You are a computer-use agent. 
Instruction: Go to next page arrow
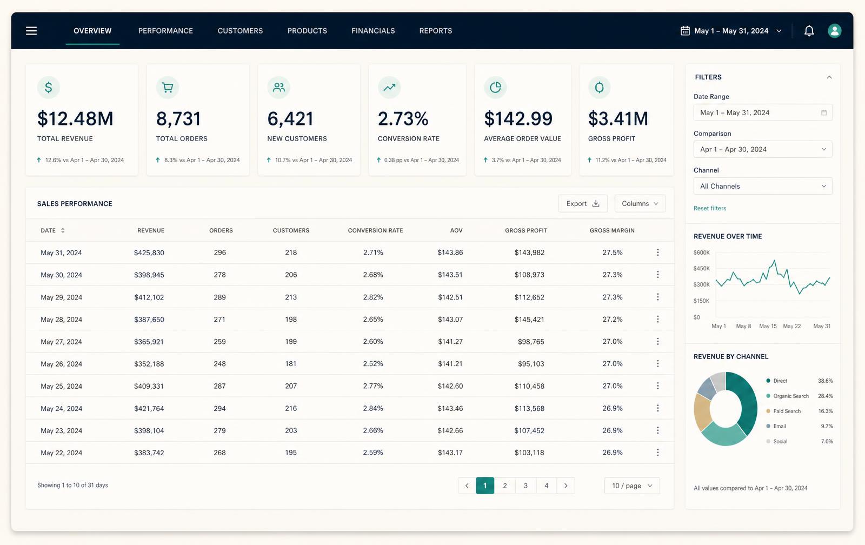coord(566,486)
